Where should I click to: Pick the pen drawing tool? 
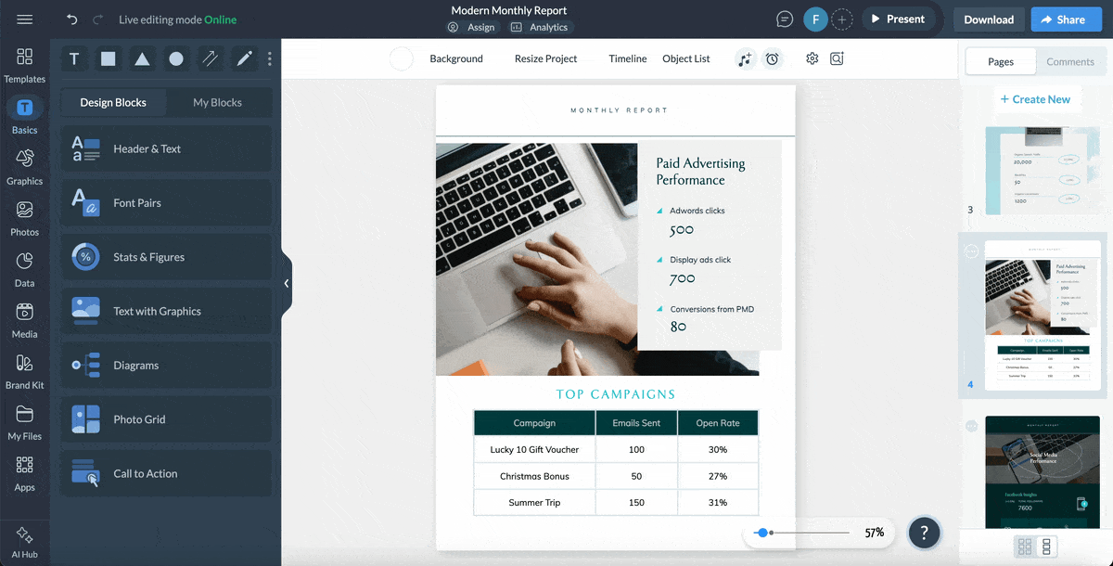[243, 58]
